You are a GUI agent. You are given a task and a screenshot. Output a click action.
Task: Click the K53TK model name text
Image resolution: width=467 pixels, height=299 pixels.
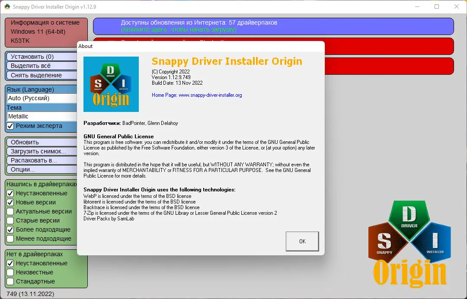20,41
